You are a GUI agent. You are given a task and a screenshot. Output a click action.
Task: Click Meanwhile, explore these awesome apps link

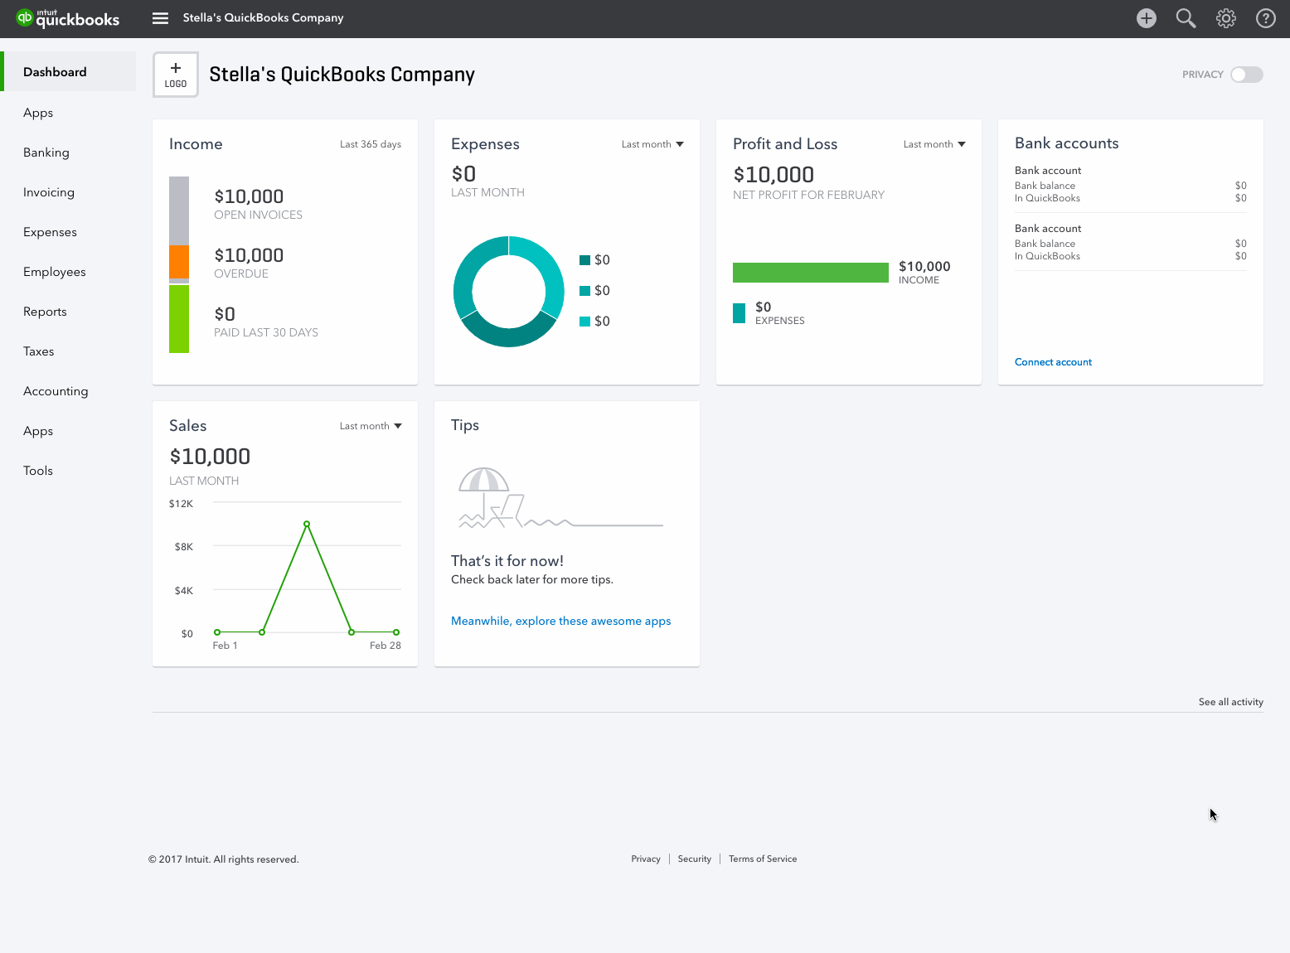click(x=561, y=621)
